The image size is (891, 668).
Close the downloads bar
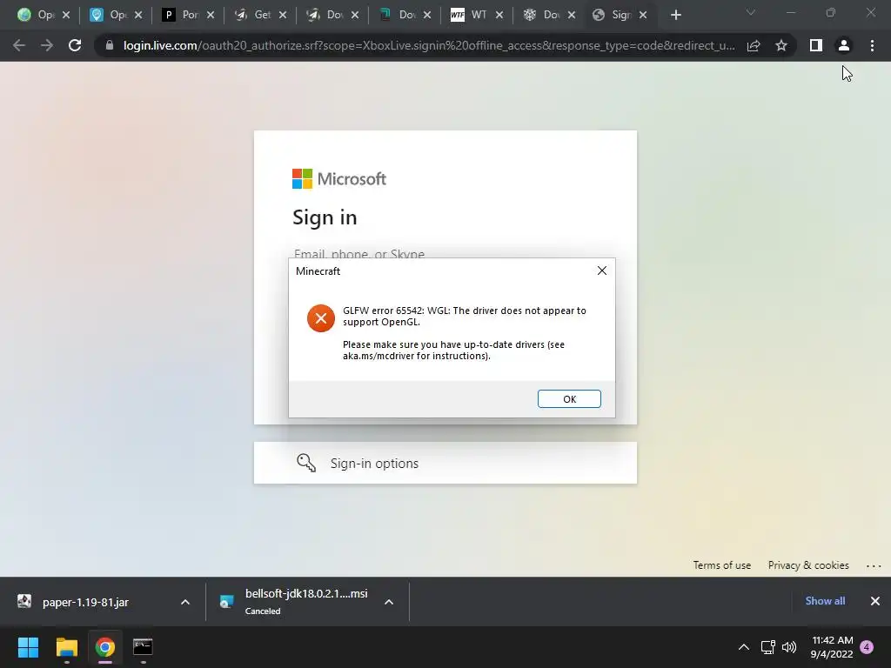(x=875, y=601)
